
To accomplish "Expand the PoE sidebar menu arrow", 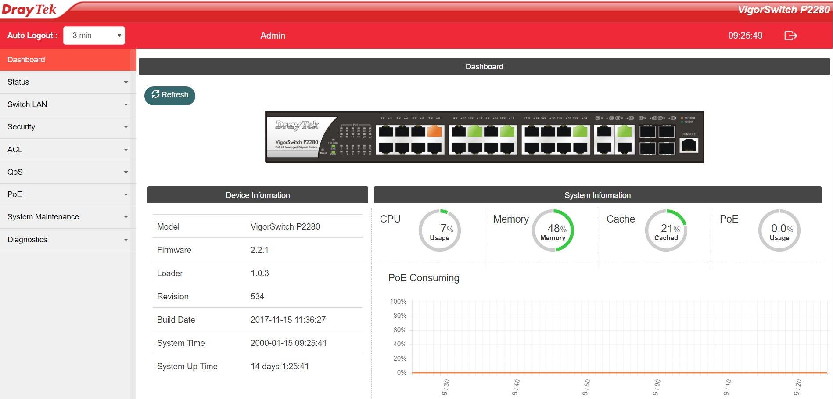I will point(126,194).
